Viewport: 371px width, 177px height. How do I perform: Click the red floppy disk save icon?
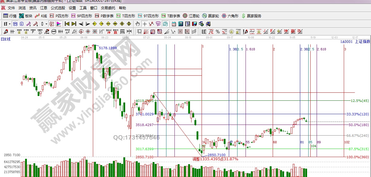(x=194, y=24)
